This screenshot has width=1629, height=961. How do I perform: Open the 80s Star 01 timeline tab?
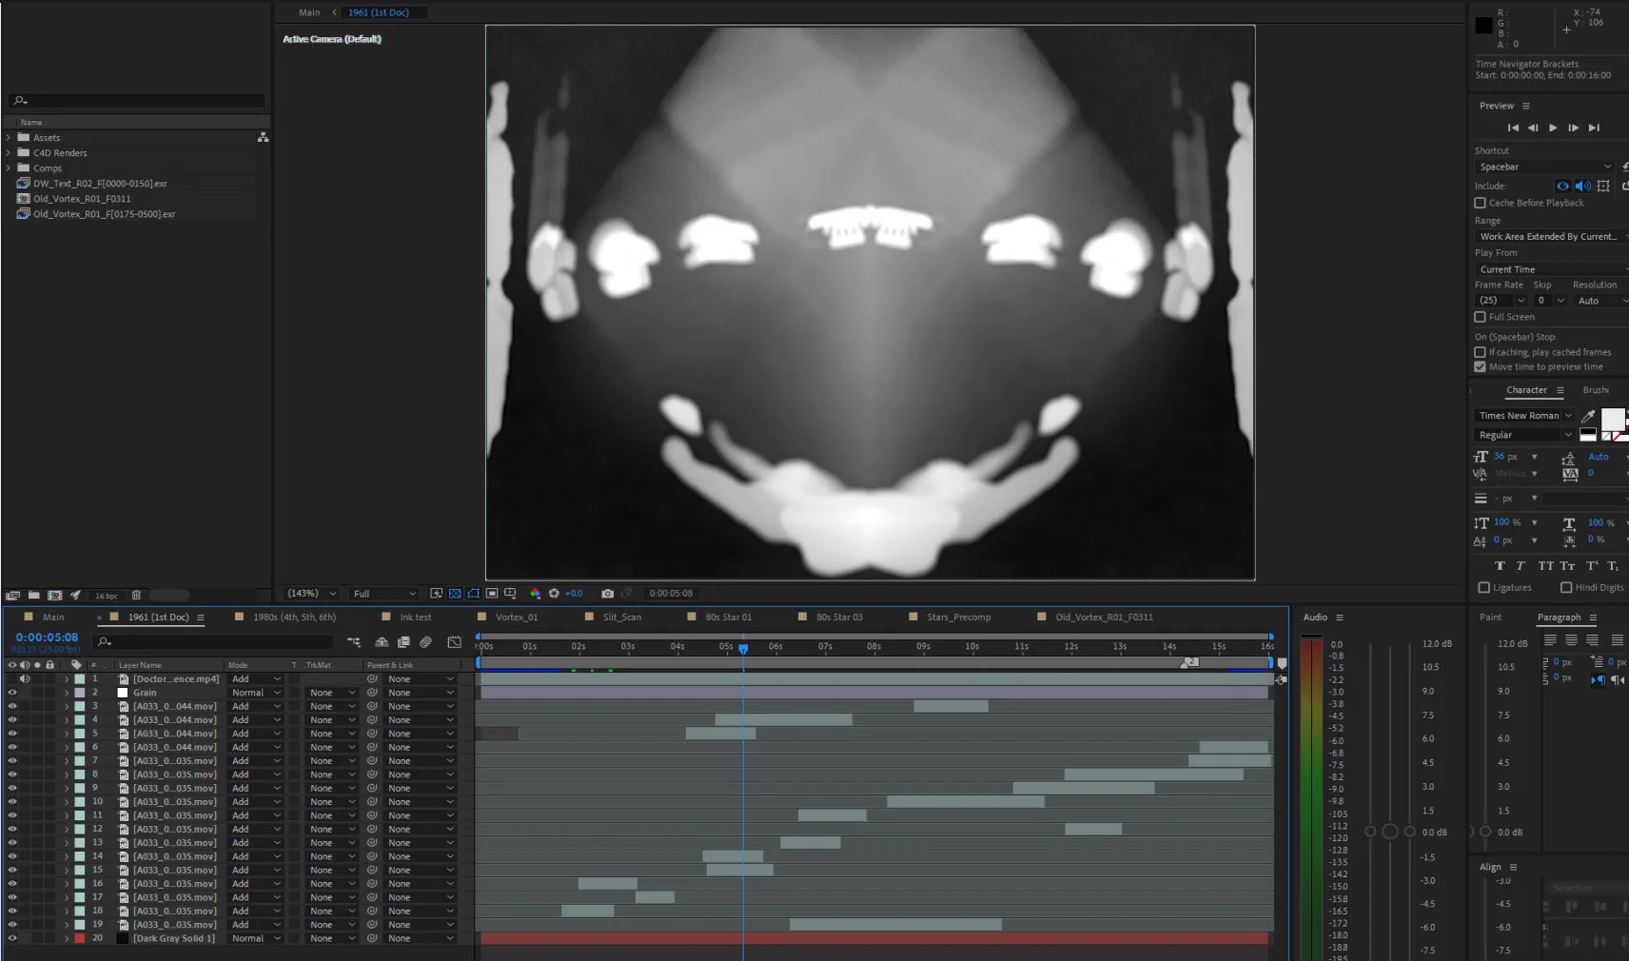pos(729,618)
